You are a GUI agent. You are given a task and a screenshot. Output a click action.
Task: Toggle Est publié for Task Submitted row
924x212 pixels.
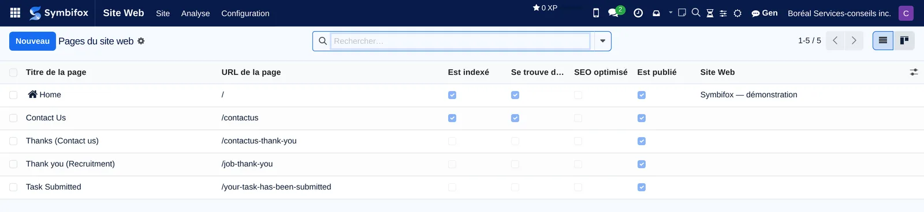642,187
